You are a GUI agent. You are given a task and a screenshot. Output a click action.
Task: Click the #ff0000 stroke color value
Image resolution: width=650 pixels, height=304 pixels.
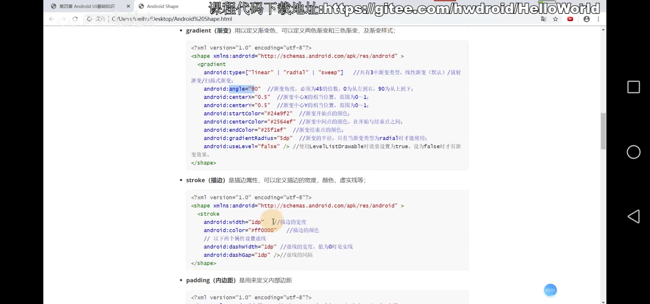263,230
